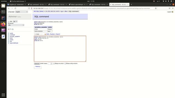The height and width of the screenshot is (98, 175).
Task: Open the Schema dropdown showing dbo
Action: (16, 25)
